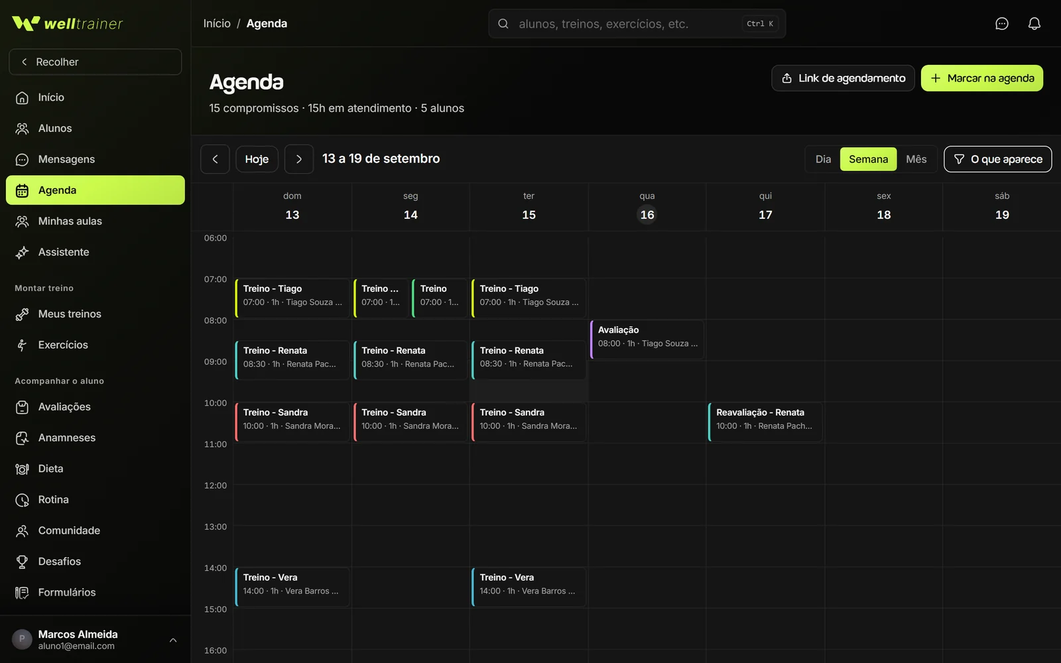1061x663 pixels.
Task: Click the Comunidade icon
Action: [22, 531]
